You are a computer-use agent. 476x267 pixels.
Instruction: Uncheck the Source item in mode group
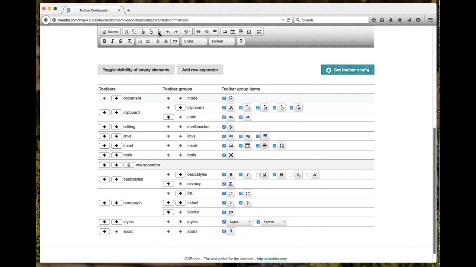pos(224,98)
